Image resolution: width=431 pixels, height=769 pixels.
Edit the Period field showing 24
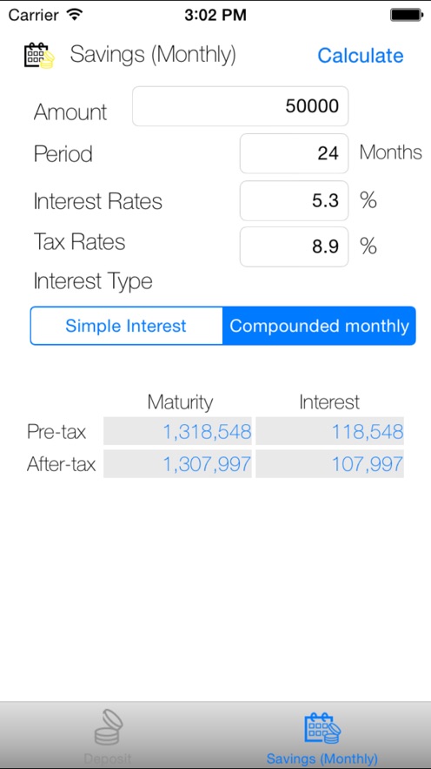click(x=294, y=153)
